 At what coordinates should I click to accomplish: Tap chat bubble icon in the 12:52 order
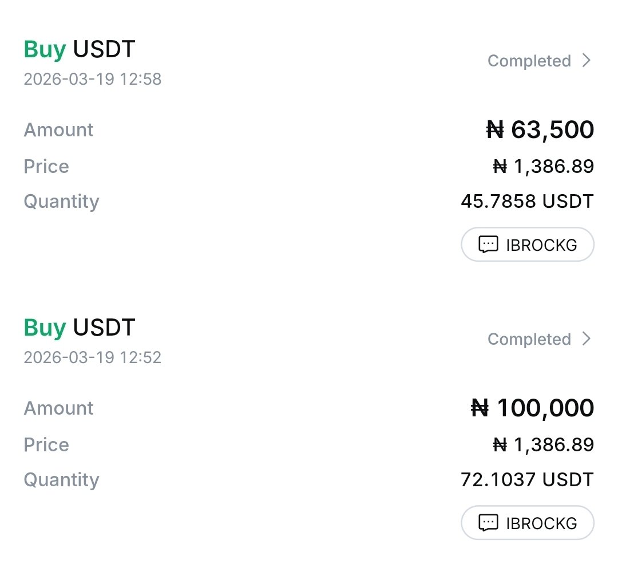click(488, 523)
